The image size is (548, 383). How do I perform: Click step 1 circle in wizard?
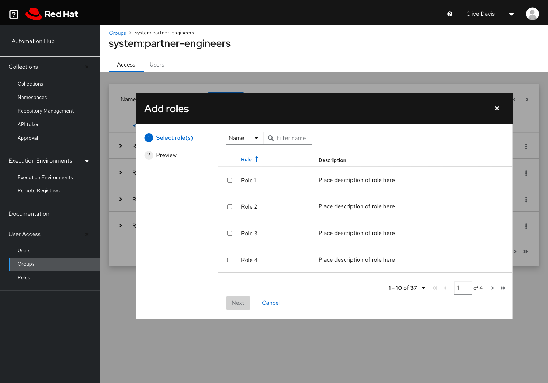tap(149, 138)
